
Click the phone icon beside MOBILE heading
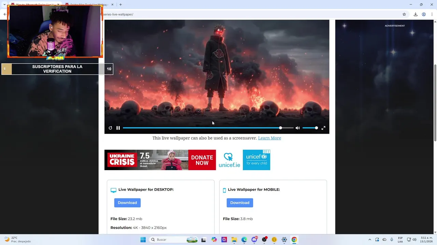tap(224, 190)
